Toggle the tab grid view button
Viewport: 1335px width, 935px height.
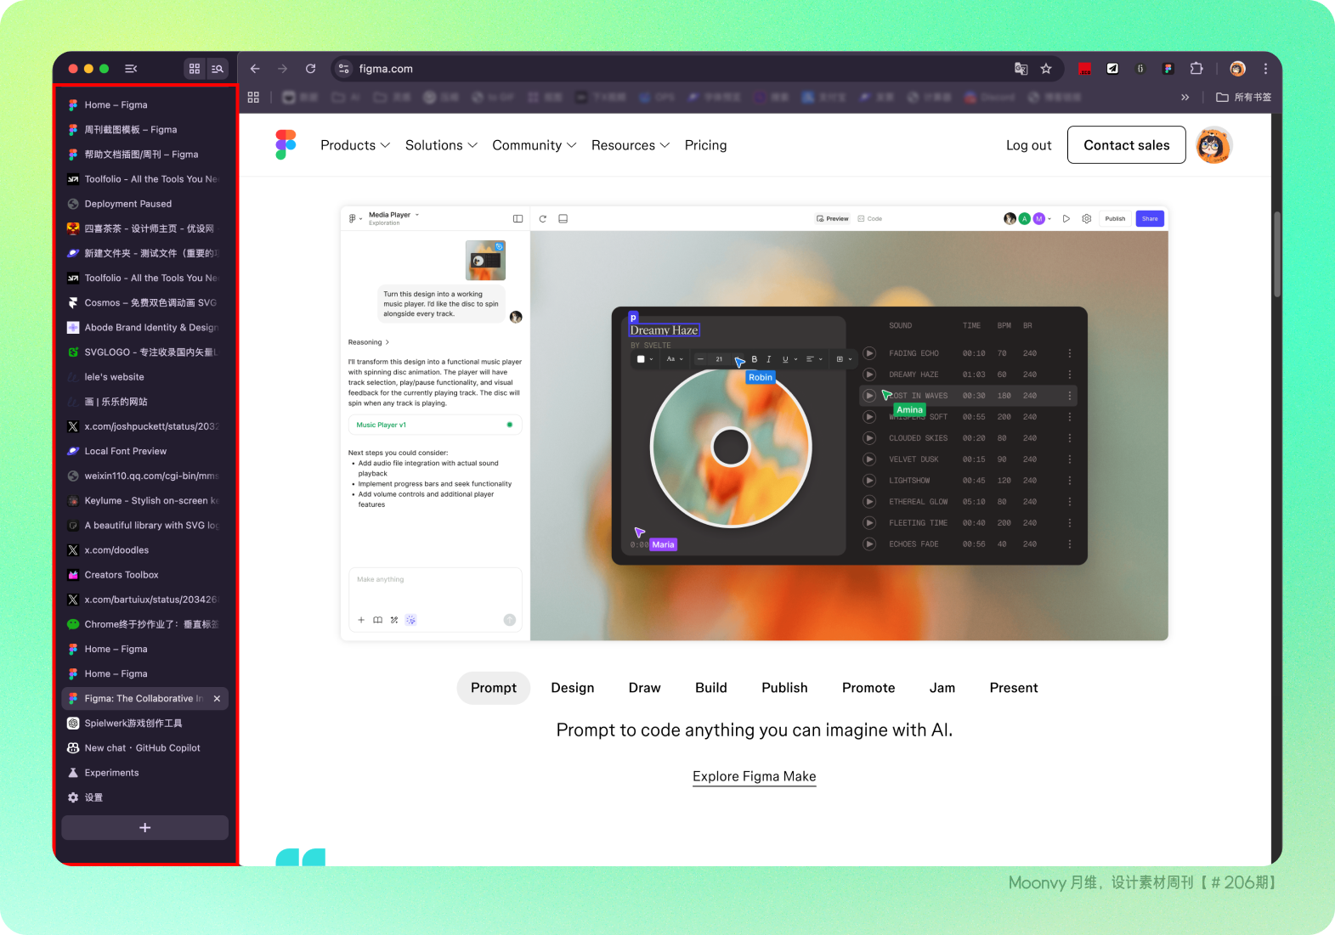[x=195, y=69]
